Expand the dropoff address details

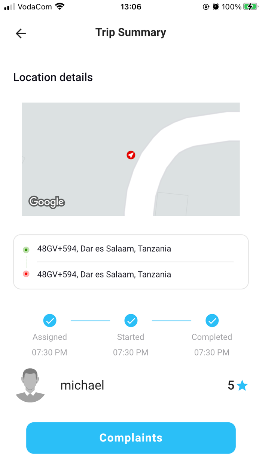pos(104,274)
